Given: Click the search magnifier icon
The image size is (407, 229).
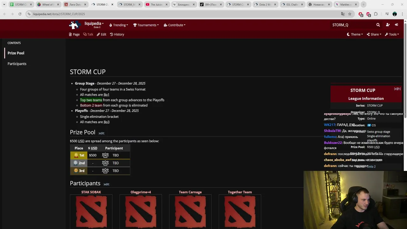Looking at the screenshot, I should 378,25.
